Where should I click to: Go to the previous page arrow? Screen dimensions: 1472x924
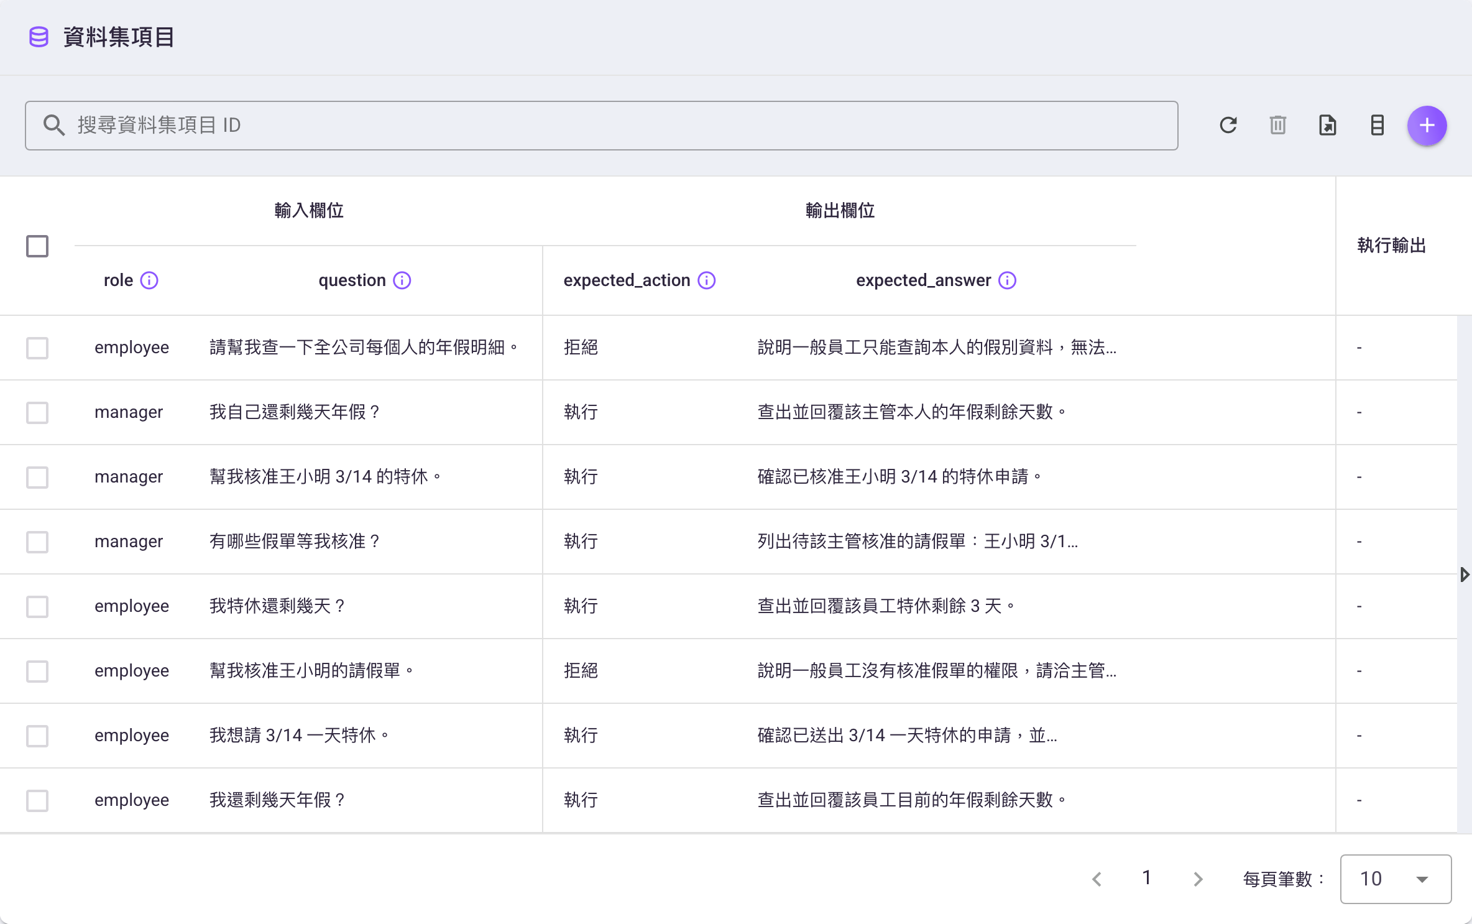tap(1097, 879)
